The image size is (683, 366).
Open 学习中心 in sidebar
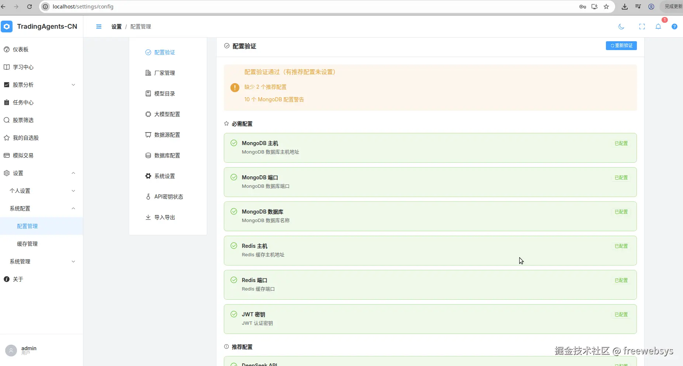41,67
